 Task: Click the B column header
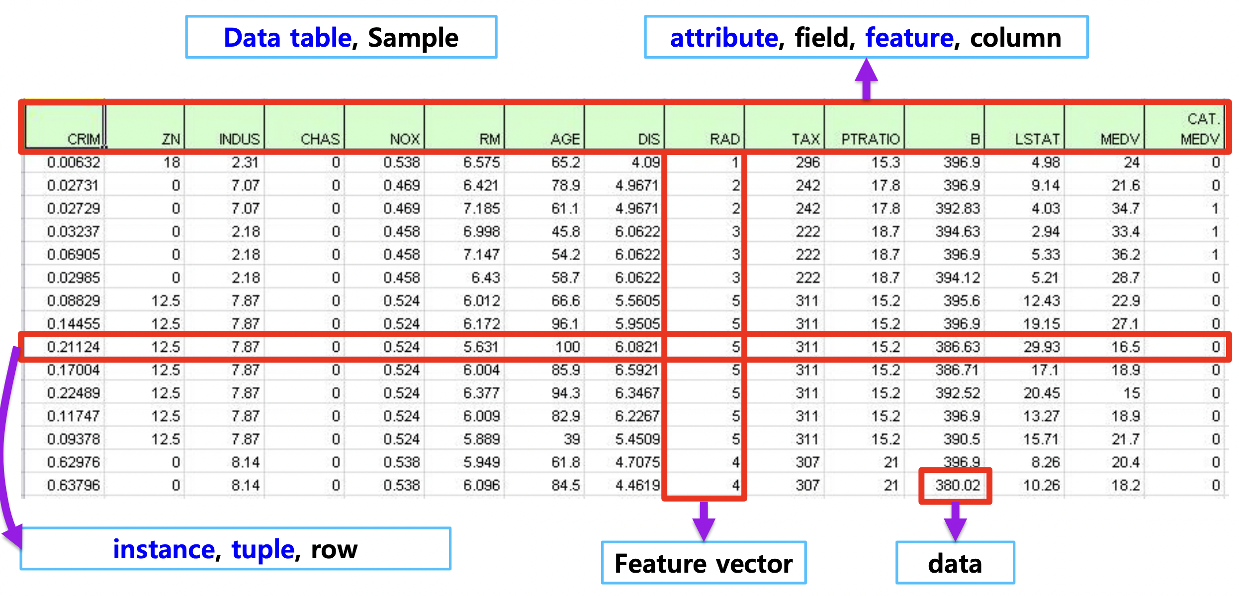945,127
